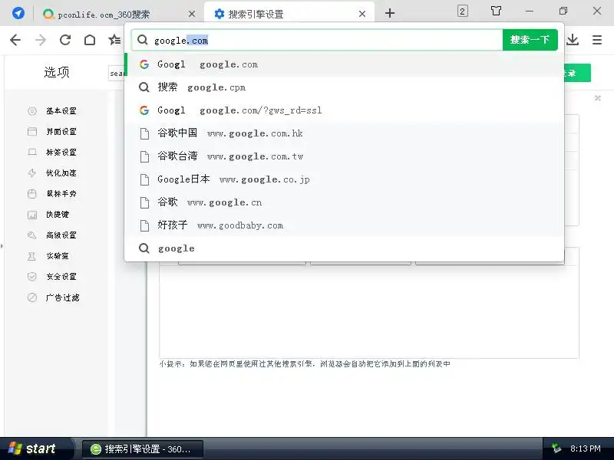Go to the home page icon
614x460 pixels.
90,40
